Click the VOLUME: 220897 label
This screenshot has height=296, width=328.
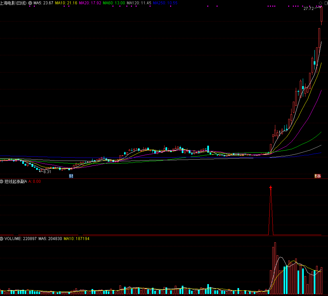point(21,238)
